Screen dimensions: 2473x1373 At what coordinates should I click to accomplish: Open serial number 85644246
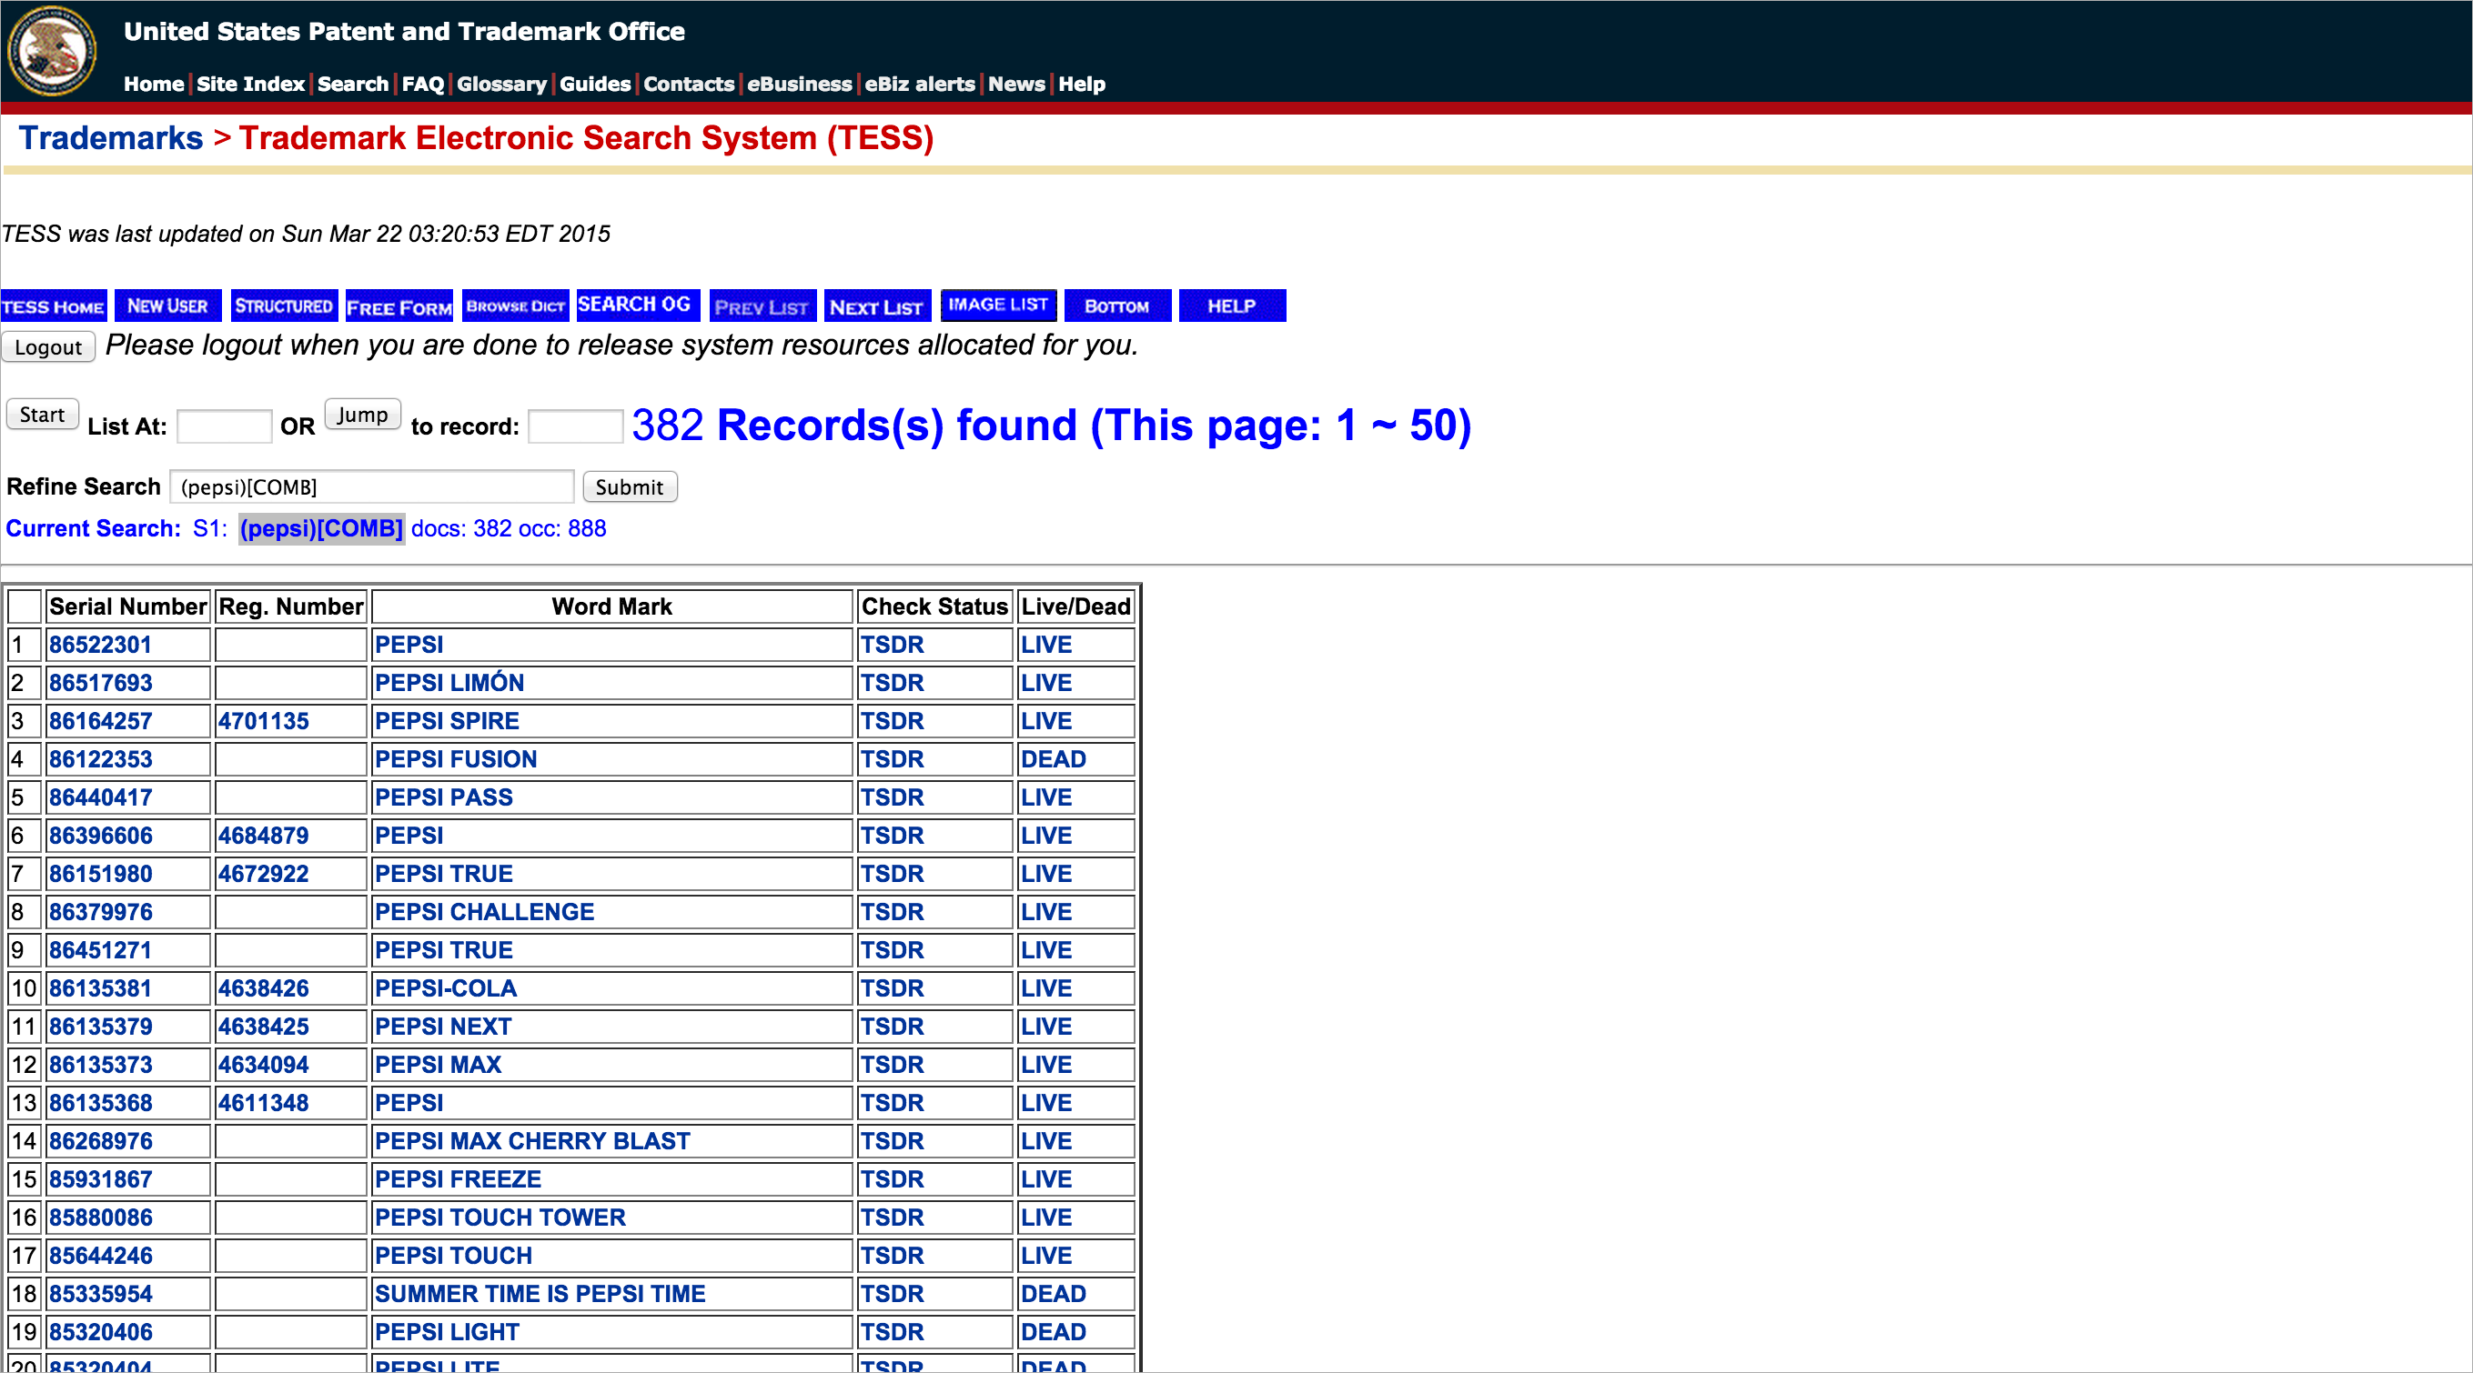[101, 1256]
